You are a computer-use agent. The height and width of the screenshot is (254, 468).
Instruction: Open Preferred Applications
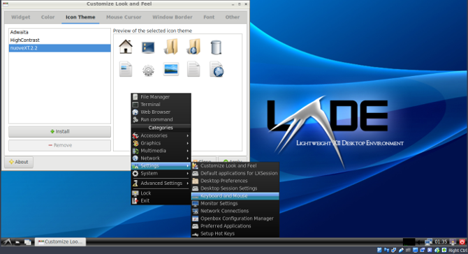(235, 226)
